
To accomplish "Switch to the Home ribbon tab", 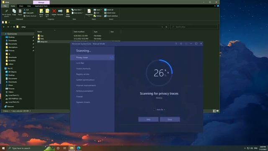I will click(13, 6).
